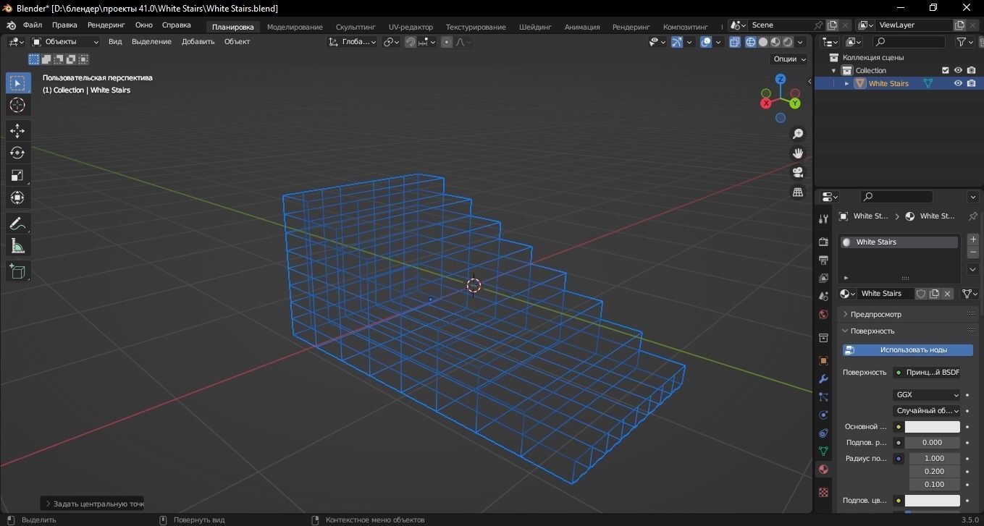
Task: Open the Scene properties tab
Action: [x=823, y=296]
